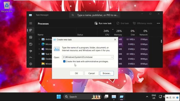Image resolution: width=180 pixels, height=101 pixels.
Task: Click the network tray icon
Action: tap(160, 97)
